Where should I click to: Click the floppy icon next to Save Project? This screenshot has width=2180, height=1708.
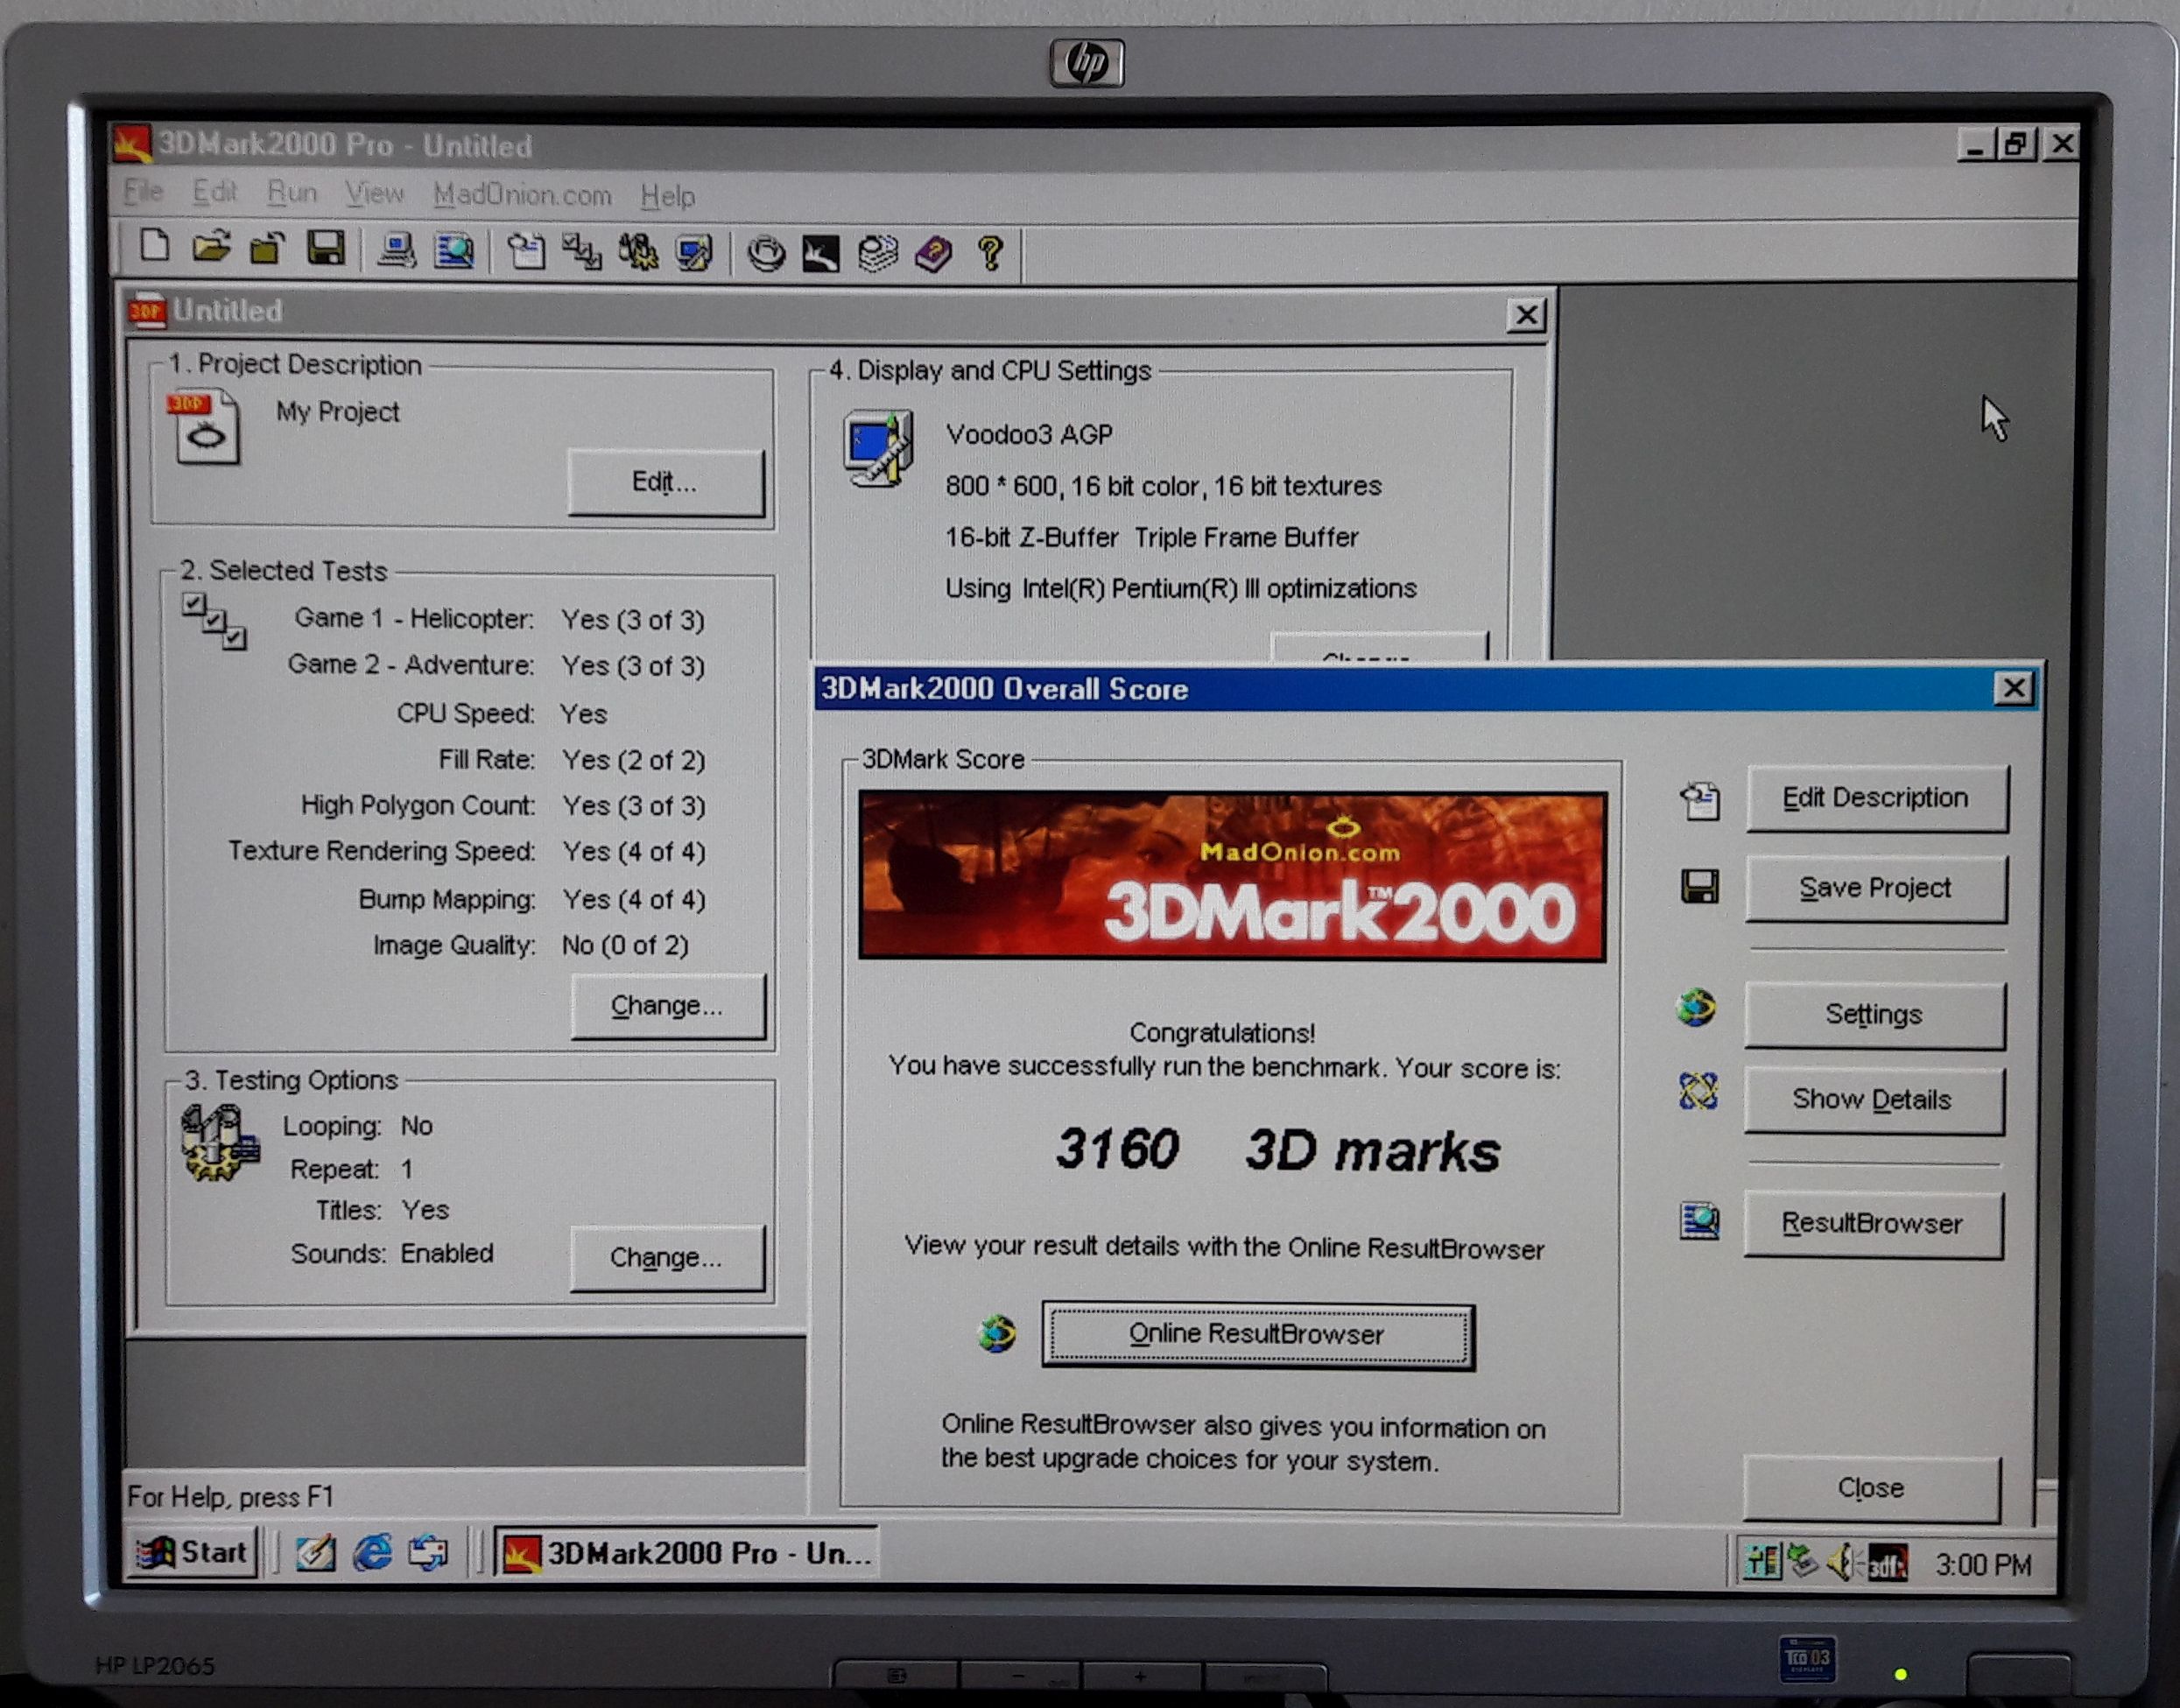1699,886
